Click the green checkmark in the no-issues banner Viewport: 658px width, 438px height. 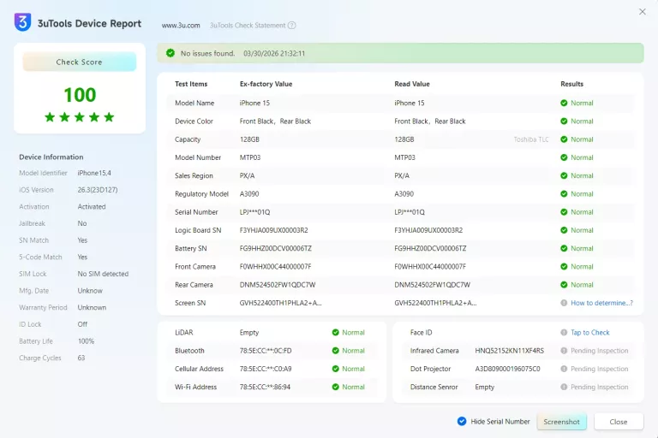pyautogui.click(x=170, y=53)
